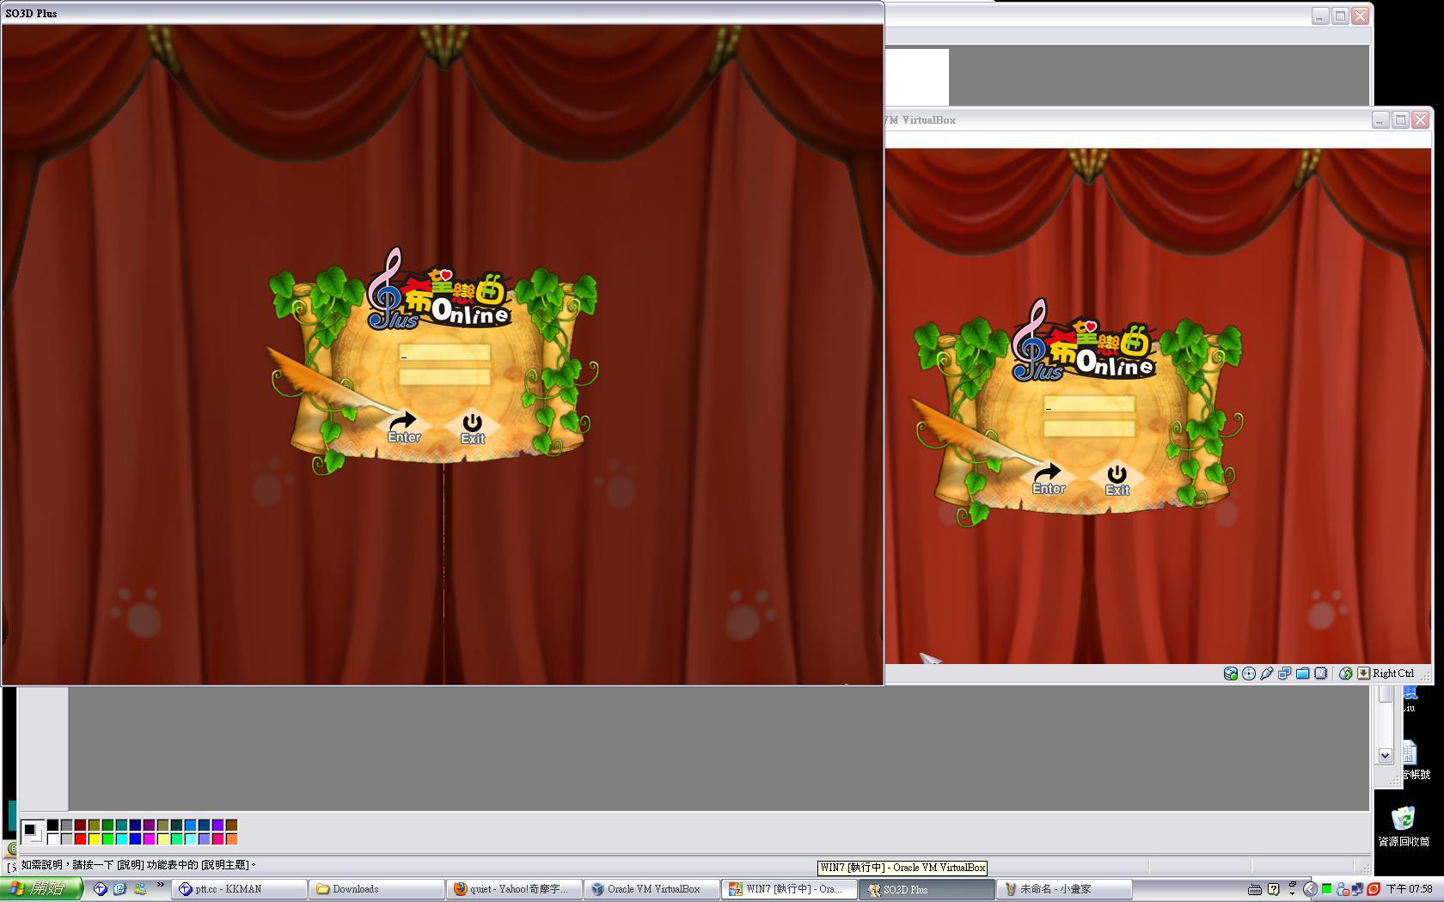Expand the quick launch overflow chevron on taskbar

tap(160, 885)
